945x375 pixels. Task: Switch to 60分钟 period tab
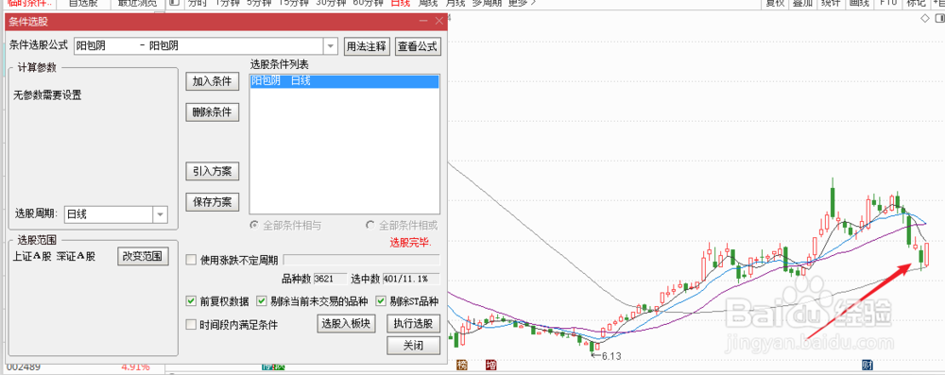coord(368,3)
